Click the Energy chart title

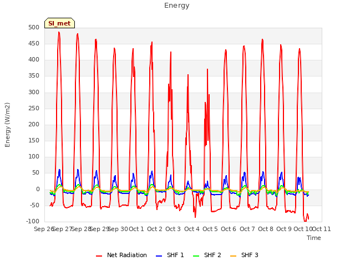click(177, 6)
